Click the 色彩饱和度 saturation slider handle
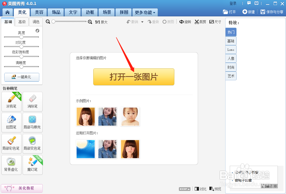The height and width of the screenshot is (194, 286). (21, 56)
